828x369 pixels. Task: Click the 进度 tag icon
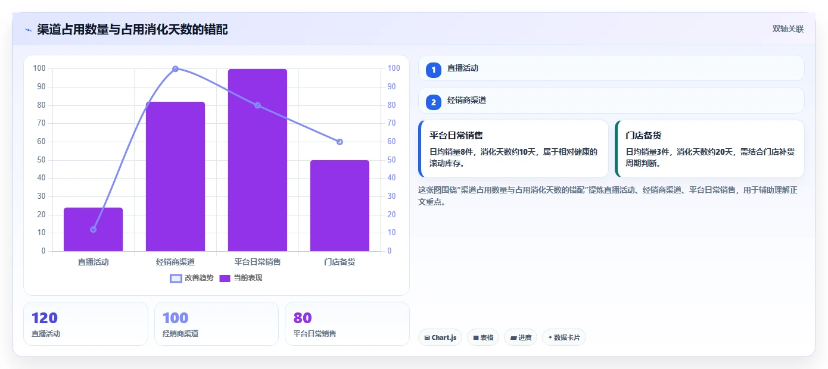(x=513, y=338)
